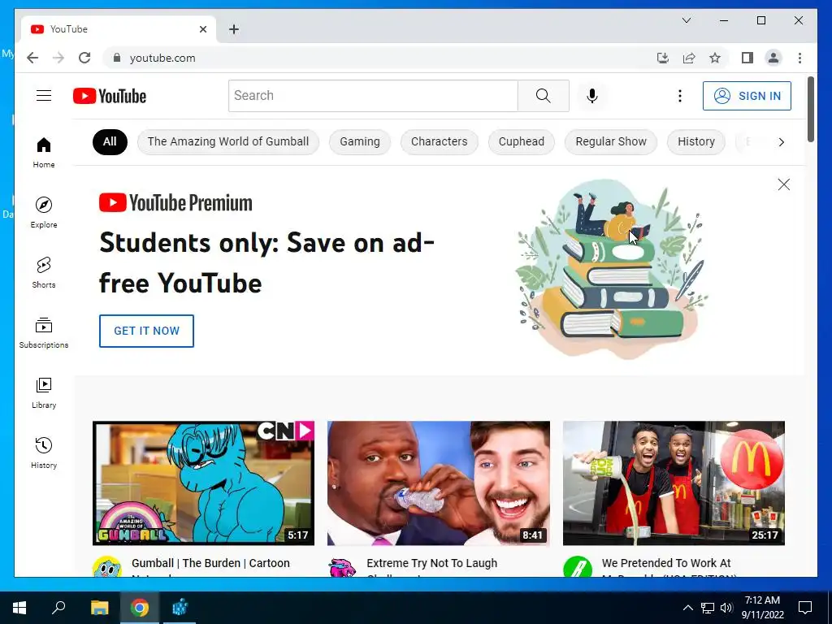
Task: Open the YouTube hamburger guide menu
Action: [44, 96]
